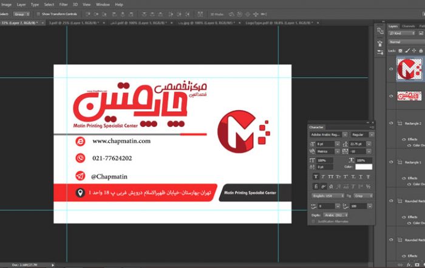Open the History panel icon in dock
425x268 pixels.
(x=380, y=31)
